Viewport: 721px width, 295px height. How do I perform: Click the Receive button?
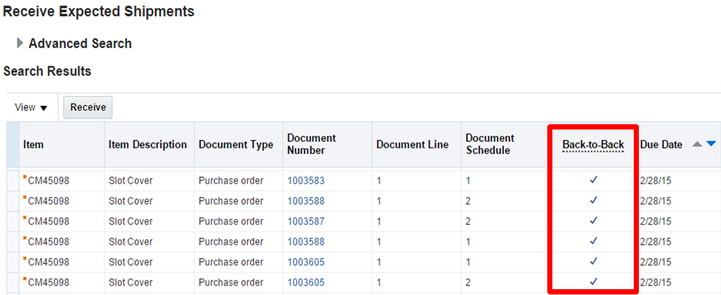pos(88,108)
